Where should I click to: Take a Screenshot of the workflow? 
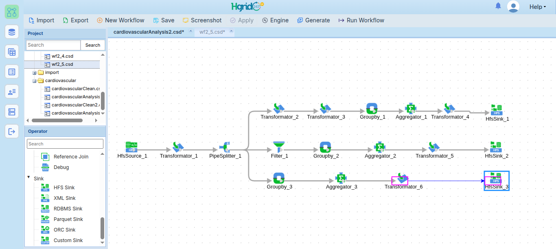click(202, 20)
